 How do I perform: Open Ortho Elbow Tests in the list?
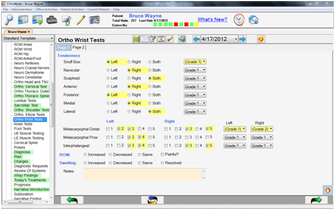click(29, 115)
